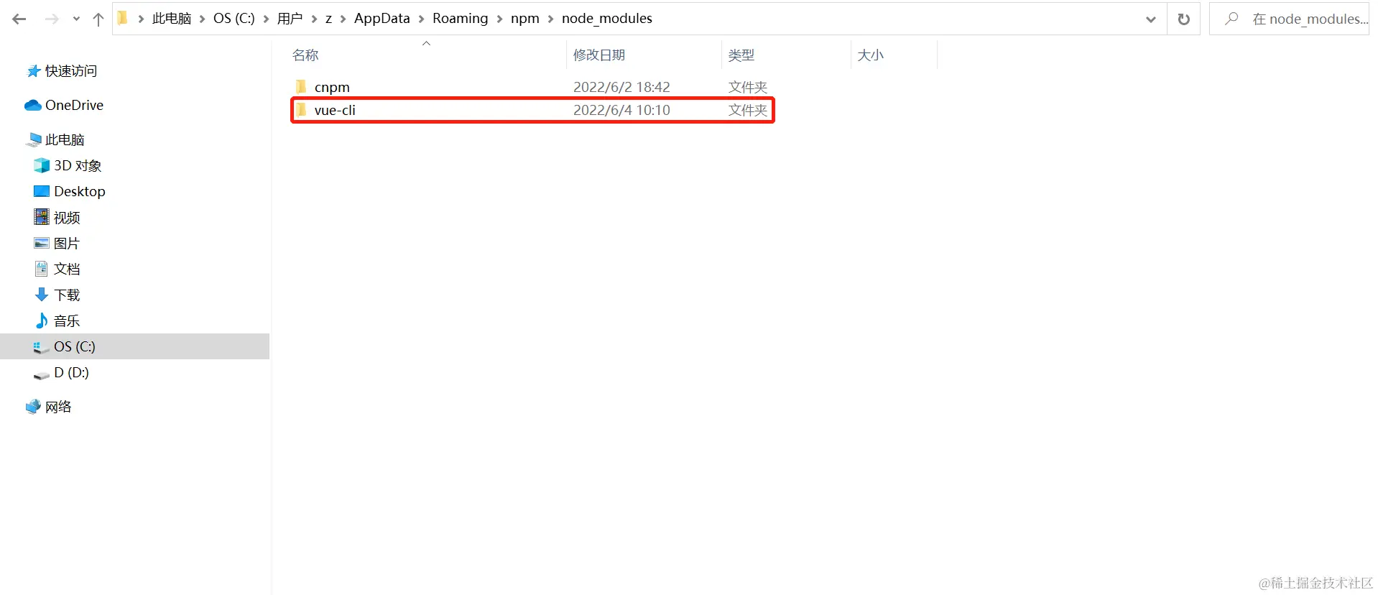The image size is (1378, 595).
Task: Click the 2022/6/2 18:42 date cell
Action: click(621, 87)
